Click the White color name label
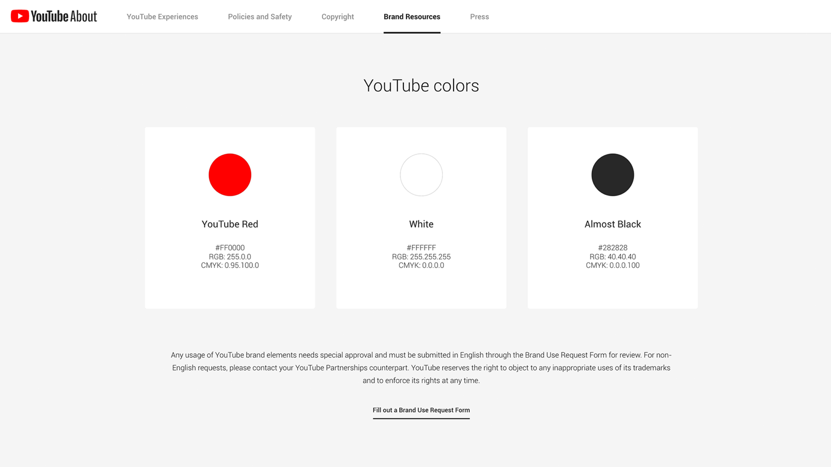Viewport: 831px width, 467px height. coord(422,224)
